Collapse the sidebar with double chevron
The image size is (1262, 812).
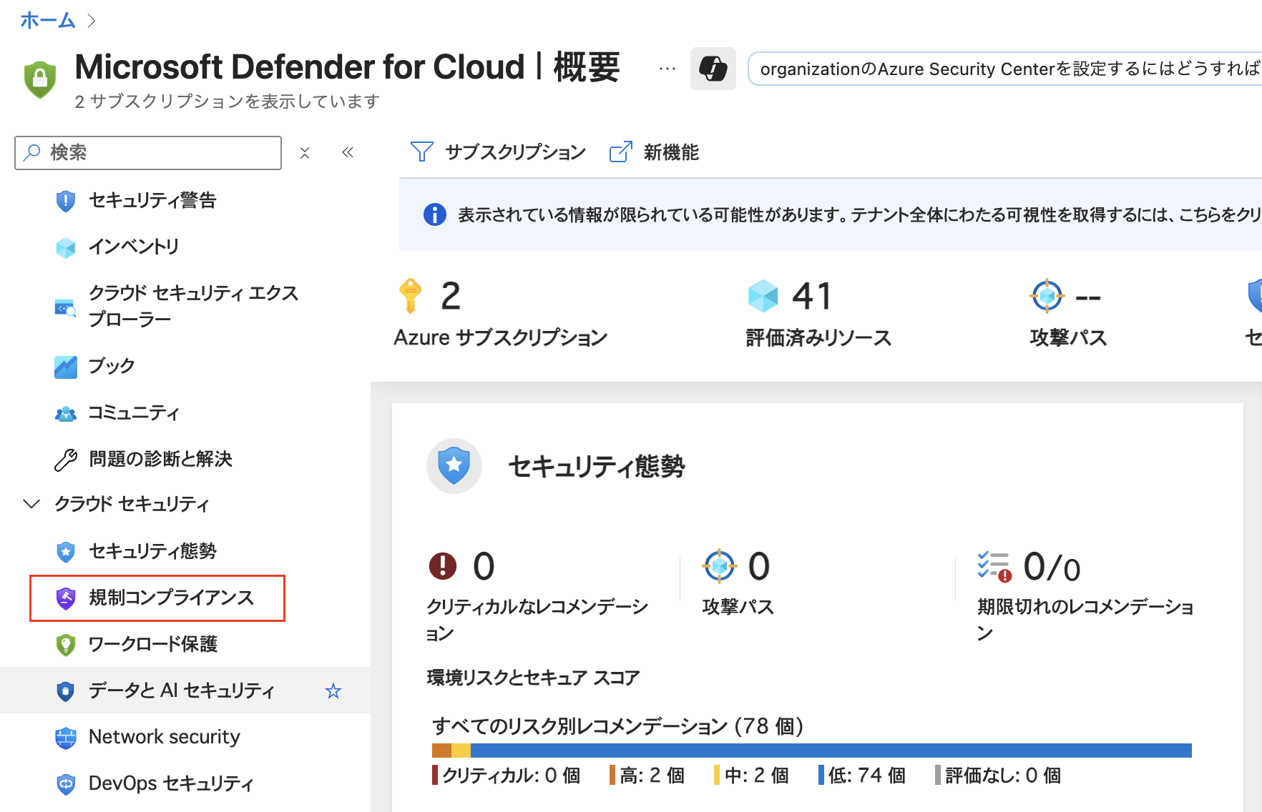348,152
